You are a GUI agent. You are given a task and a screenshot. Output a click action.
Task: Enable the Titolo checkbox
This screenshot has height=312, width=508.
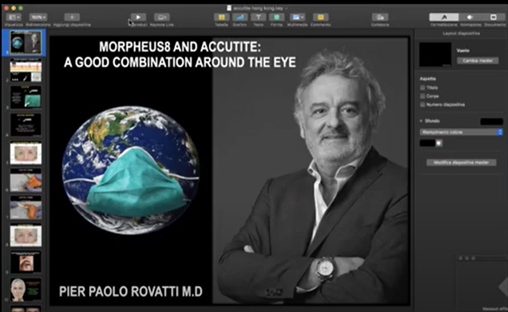pos(423,88)
